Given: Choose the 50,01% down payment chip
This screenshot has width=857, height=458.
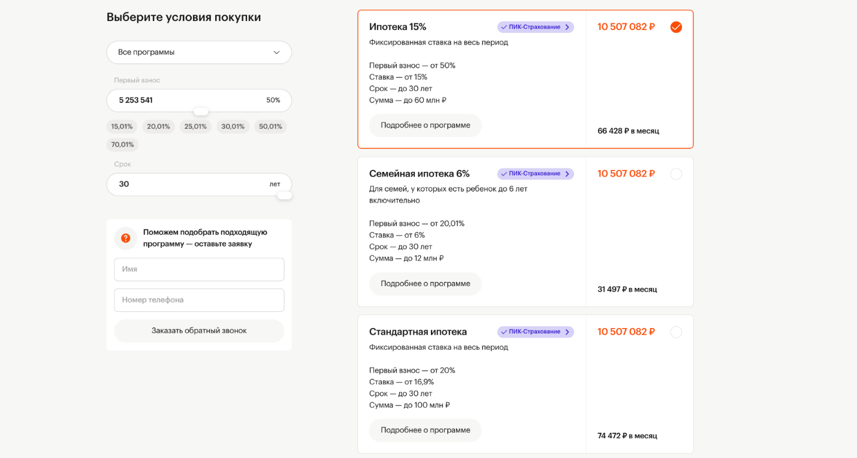Looking at the screenshot, I should (270, 126).
